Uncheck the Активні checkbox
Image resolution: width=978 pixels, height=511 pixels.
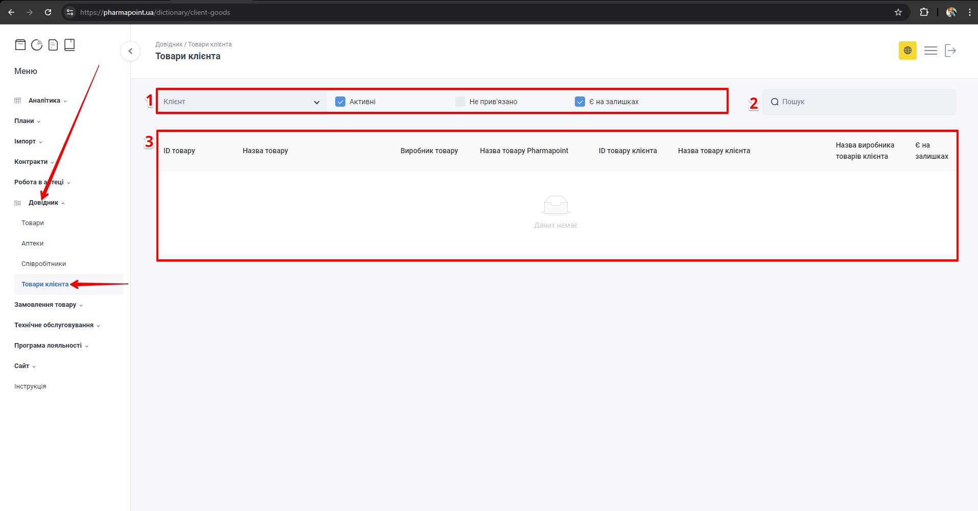click(x=340, y=102)
